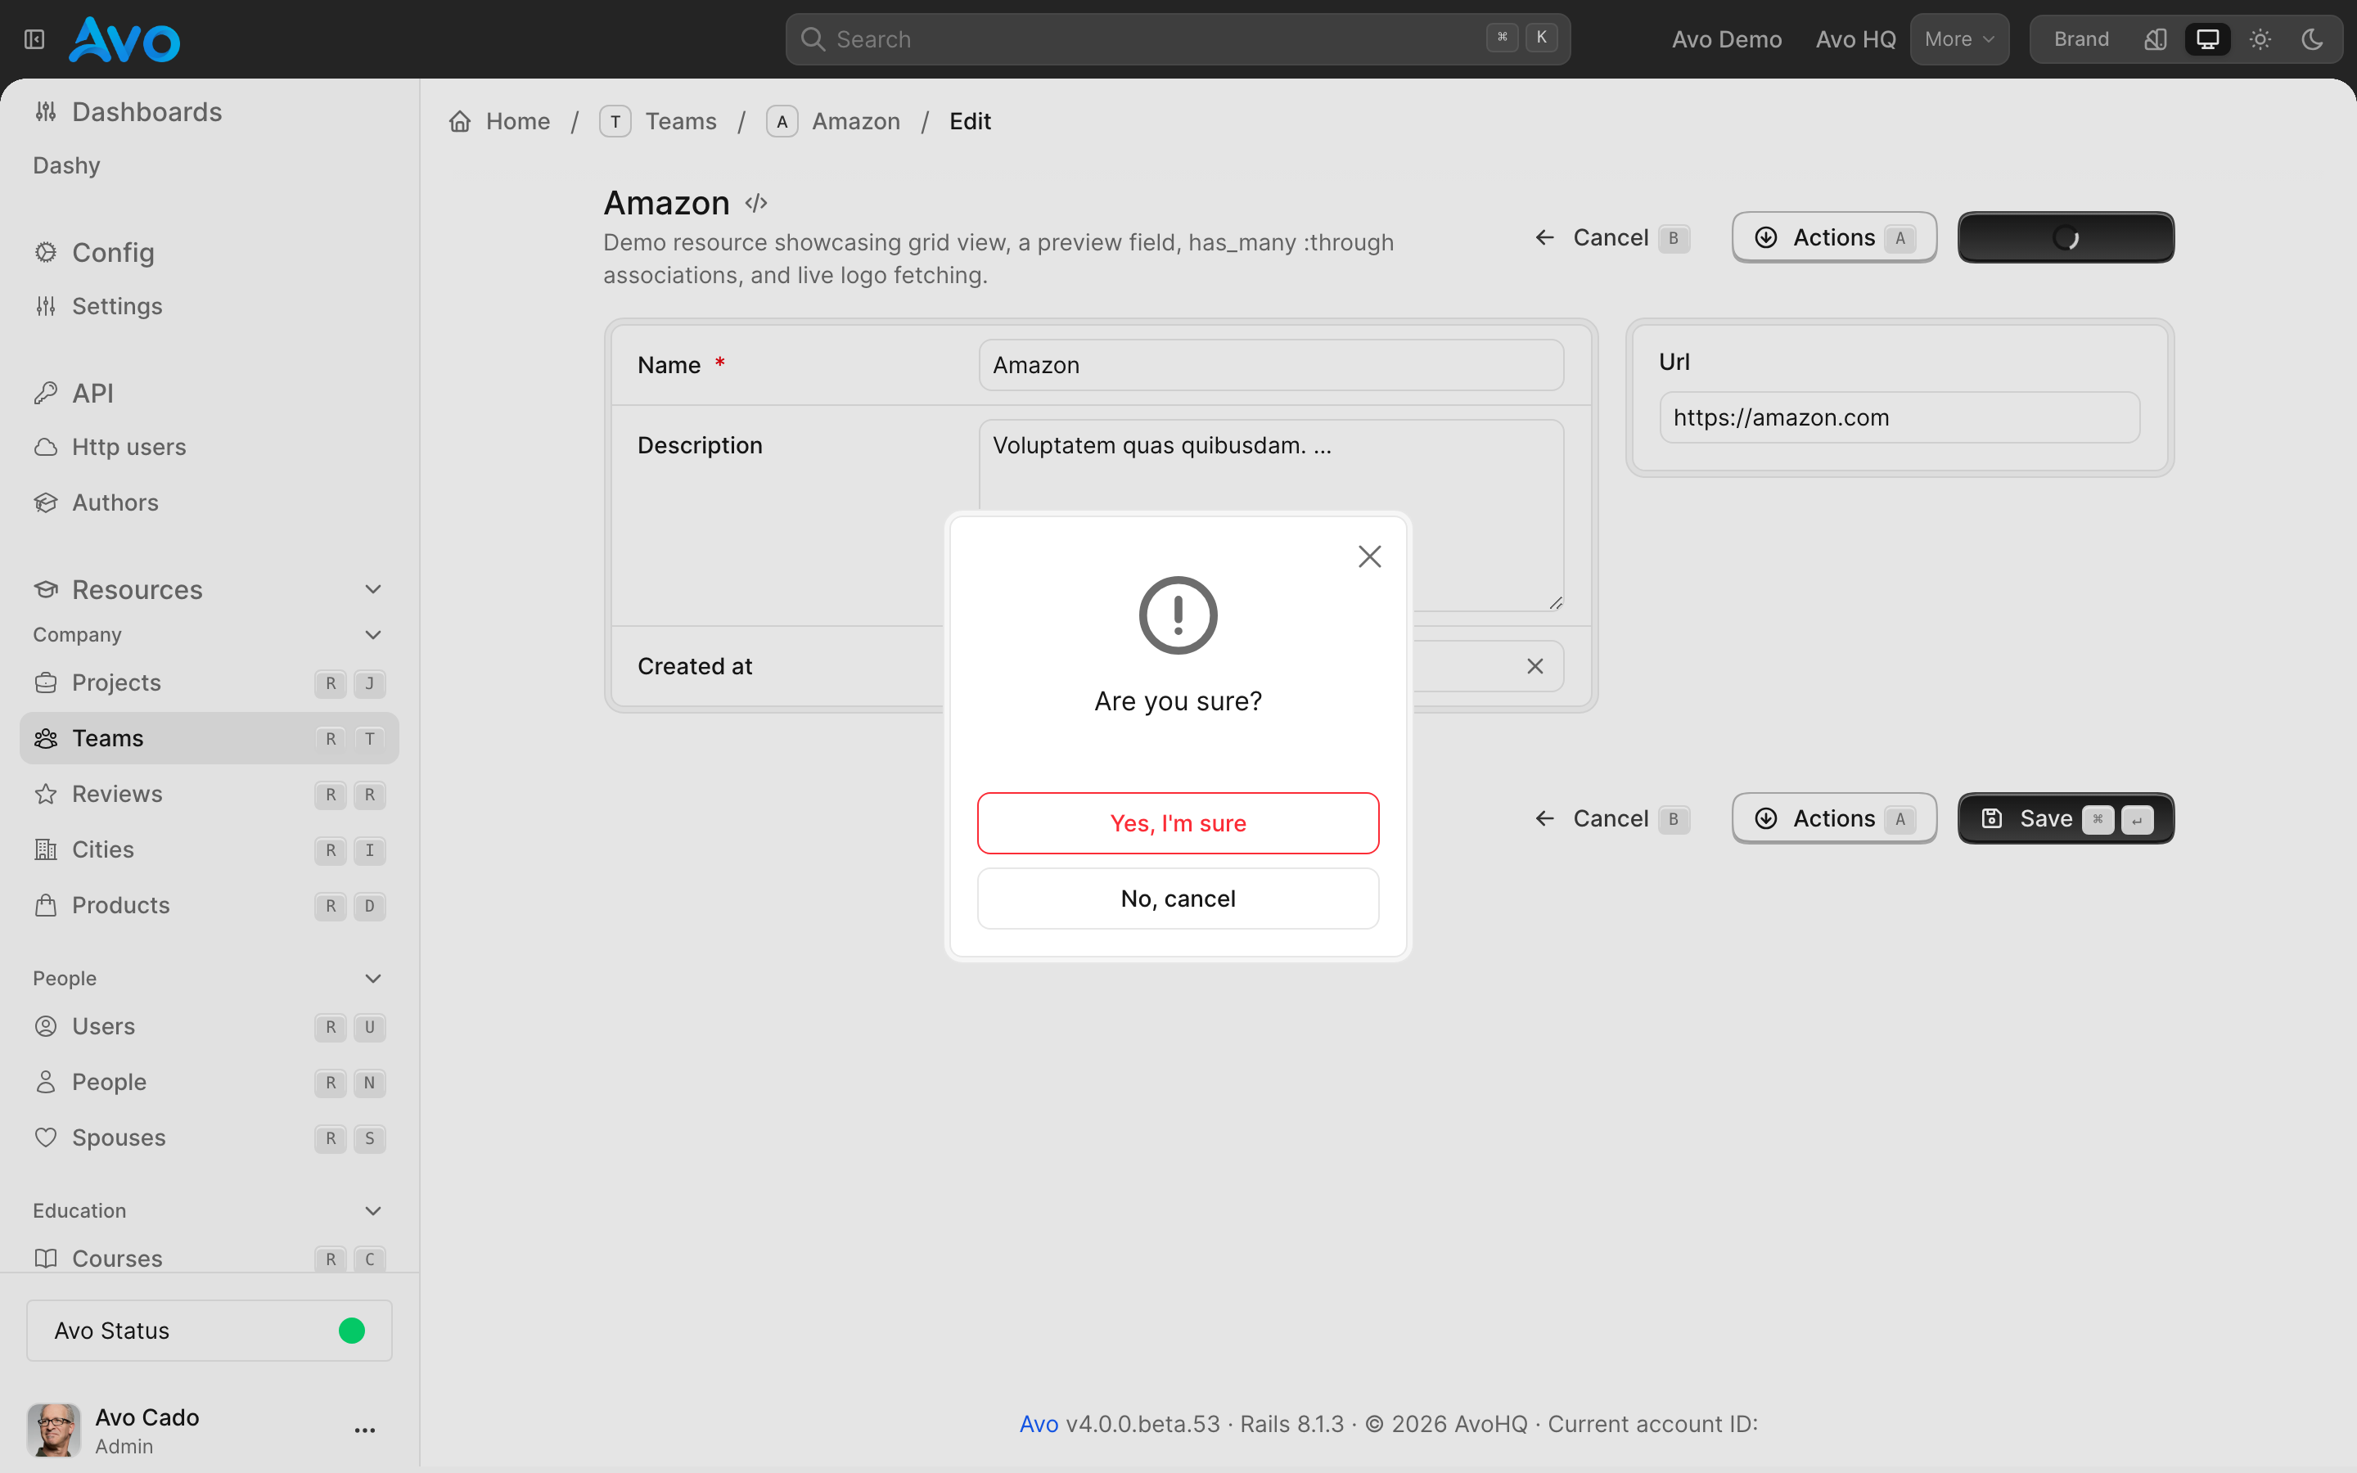Click the Cities building icon

pos(45,849)
